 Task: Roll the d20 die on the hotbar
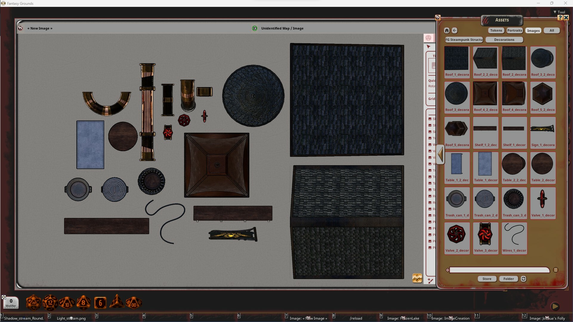(33, 303)
